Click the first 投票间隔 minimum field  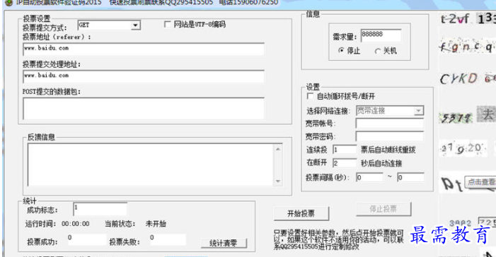point(369,177)
